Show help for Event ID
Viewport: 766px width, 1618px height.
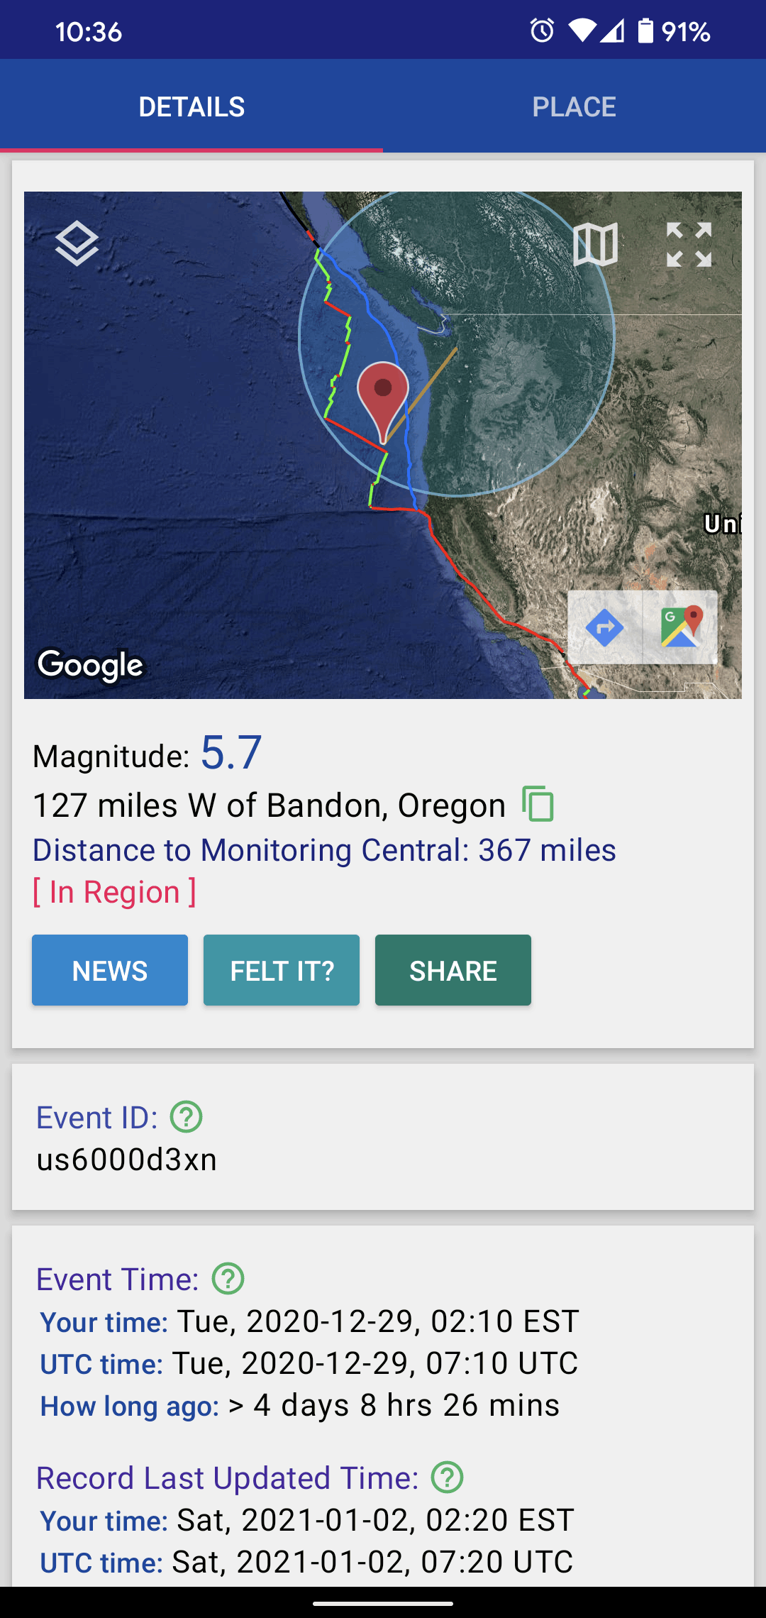(x=187, y=1117)
